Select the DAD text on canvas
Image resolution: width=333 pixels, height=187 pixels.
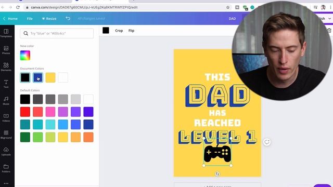(217, 96)
